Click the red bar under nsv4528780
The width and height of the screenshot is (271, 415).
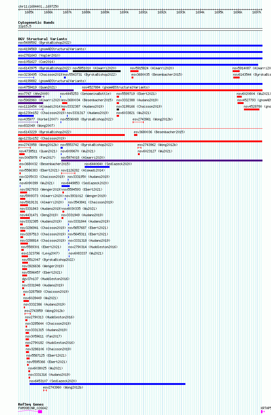[x=252, y=109]
